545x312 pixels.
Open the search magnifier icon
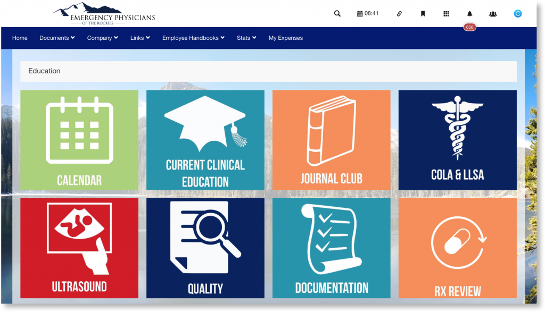(337, 13)
